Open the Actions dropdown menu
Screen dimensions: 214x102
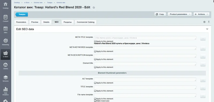pyautogui.click(x=201, y=14)
